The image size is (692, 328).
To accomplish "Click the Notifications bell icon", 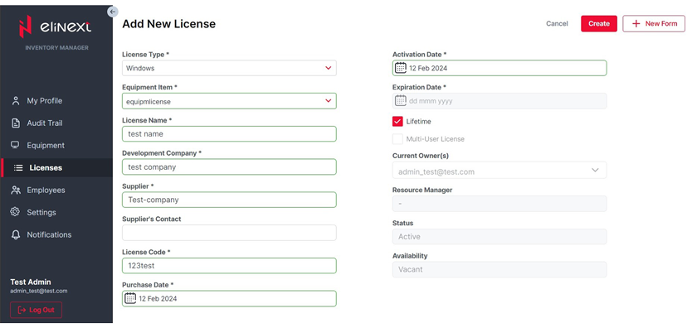I will pos(16,234).
